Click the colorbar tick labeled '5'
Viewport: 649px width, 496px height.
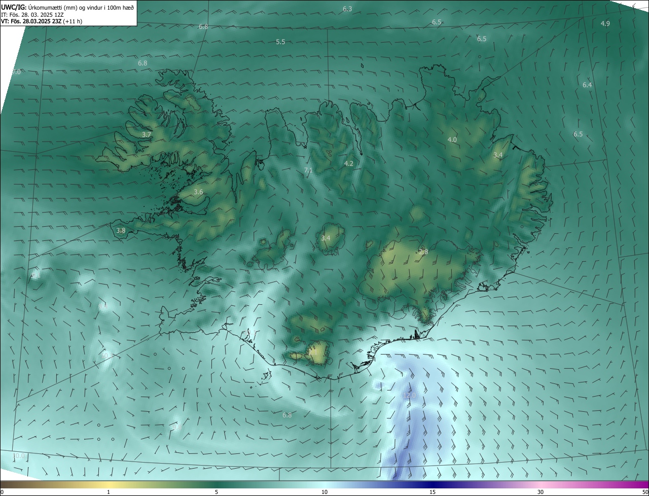click(217, 492)
